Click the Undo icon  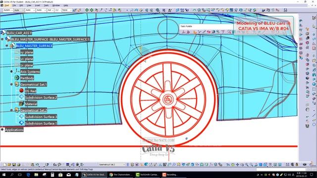click(x=37, y=165)
